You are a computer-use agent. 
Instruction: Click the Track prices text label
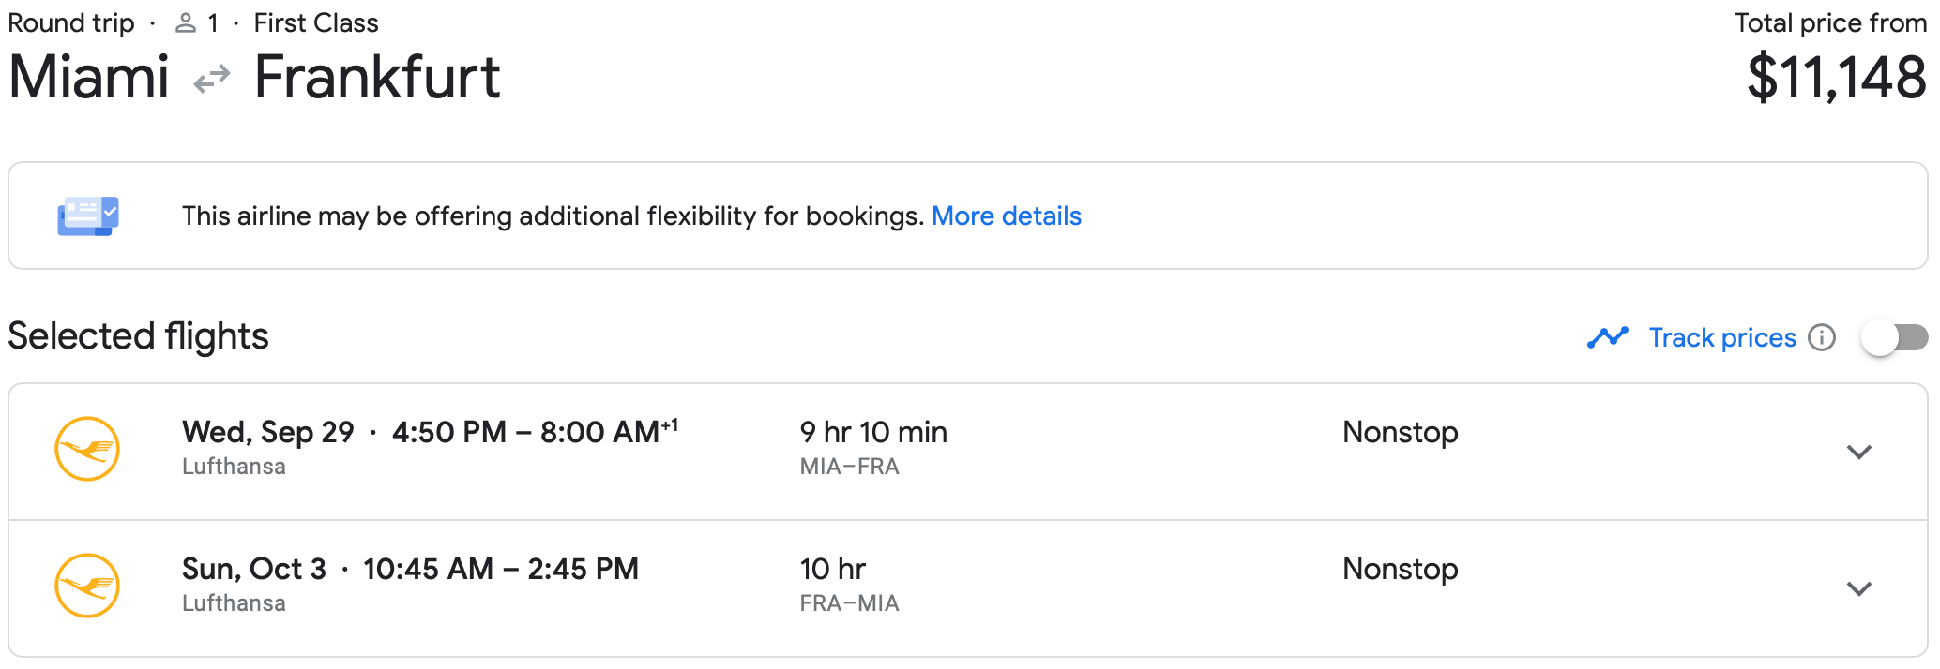pyautogui.click(x=1721, y=337)
